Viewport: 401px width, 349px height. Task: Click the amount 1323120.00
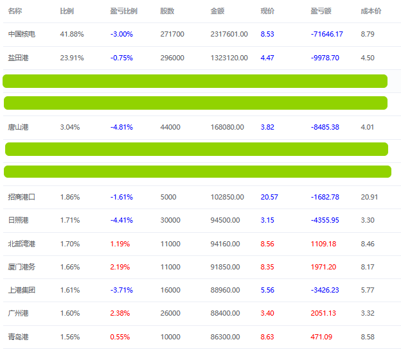coord(229,58)
